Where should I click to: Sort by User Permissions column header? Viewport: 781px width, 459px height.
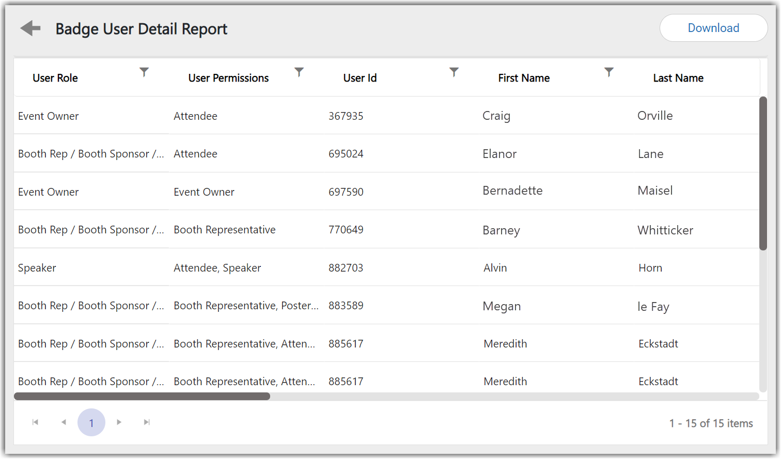[x=228, y=78]
